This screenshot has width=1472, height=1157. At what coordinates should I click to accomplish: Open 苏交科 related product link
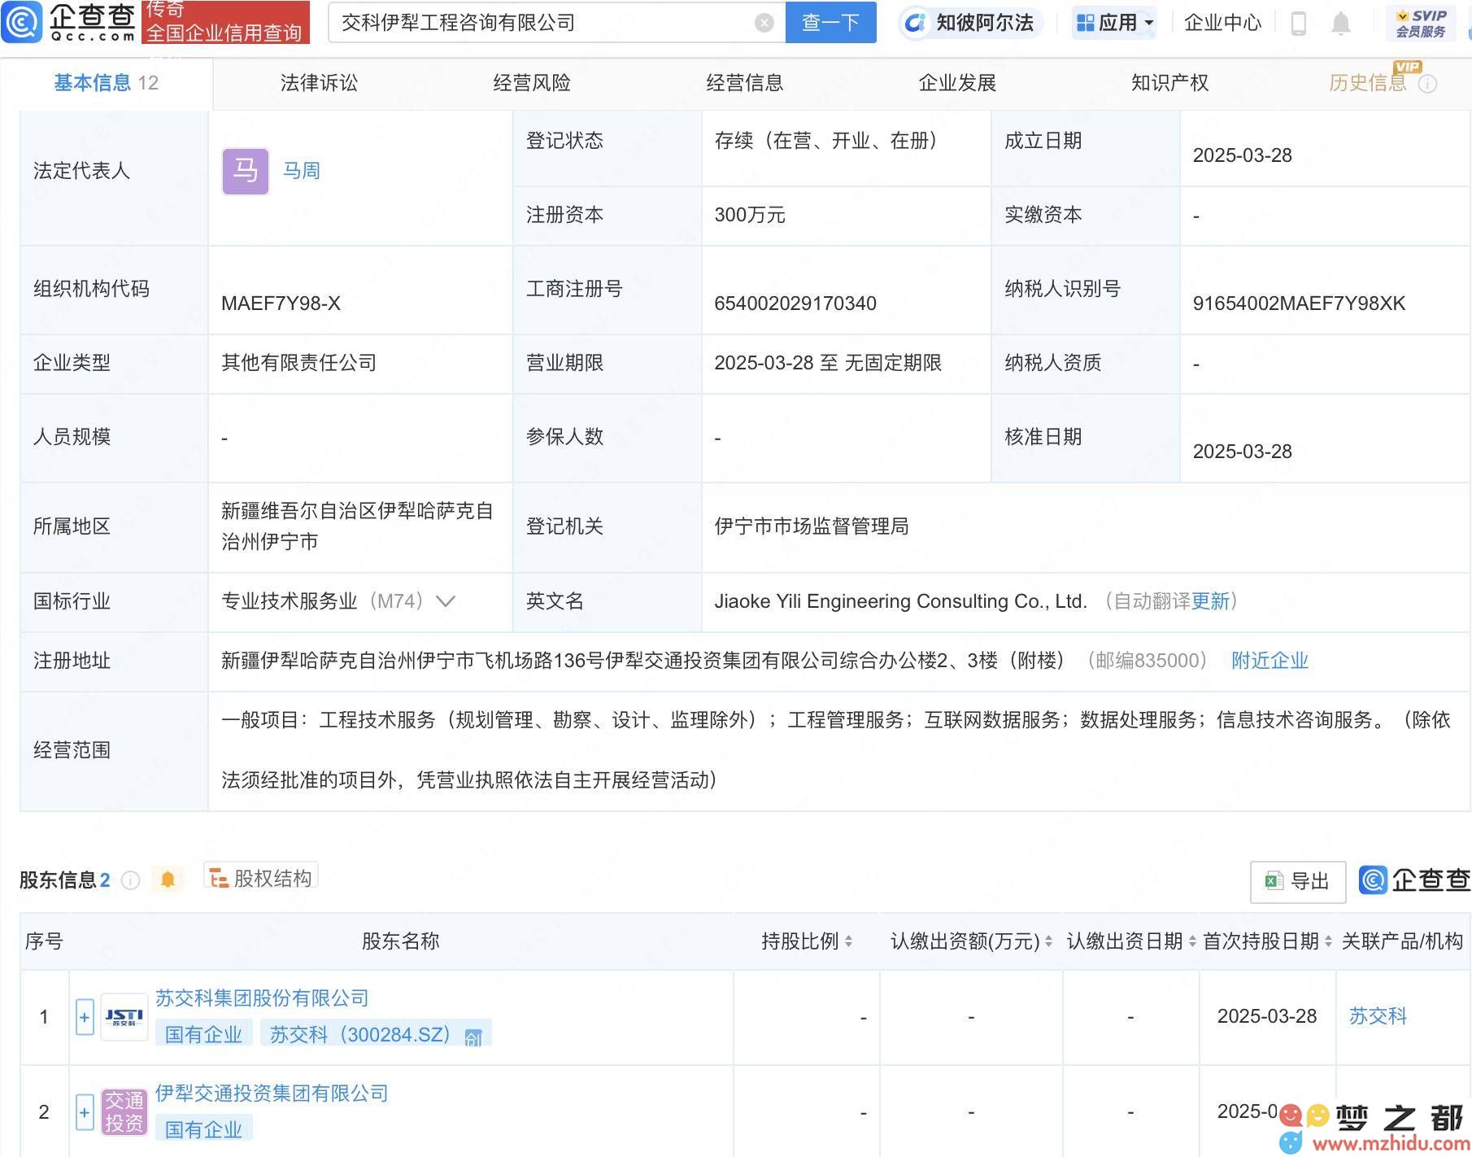(1378, 1016)
